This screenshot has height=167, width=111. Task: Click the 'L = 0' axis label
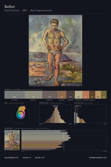(23, 151)
